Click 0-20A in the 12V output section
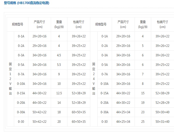 pos(21,103)
